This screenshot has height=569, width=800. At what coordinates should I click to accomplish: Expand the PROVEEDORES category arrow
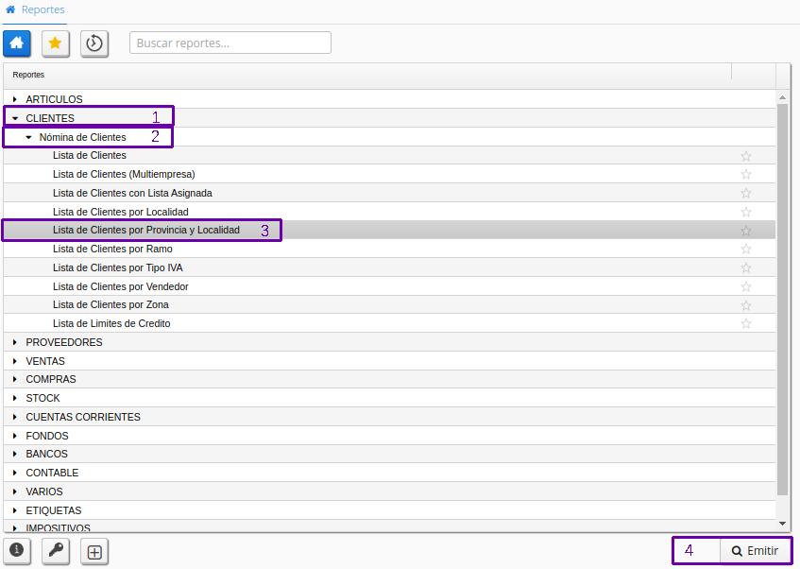coord(15,342)
